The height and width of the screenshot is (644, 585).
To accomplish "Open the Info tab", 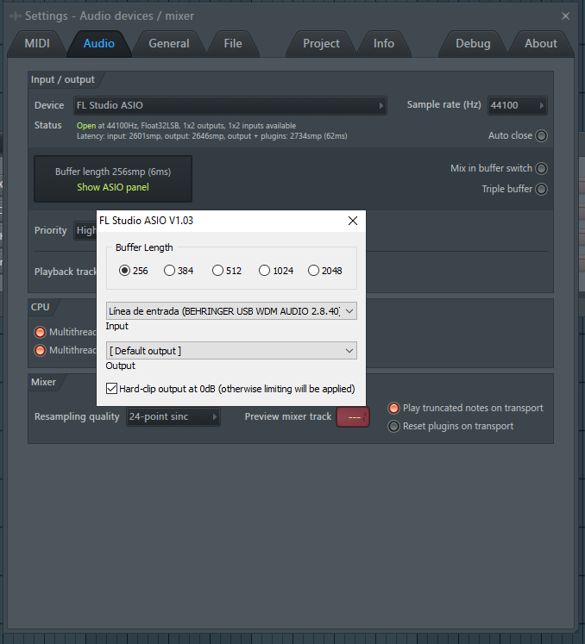I will tap(384, 43).
